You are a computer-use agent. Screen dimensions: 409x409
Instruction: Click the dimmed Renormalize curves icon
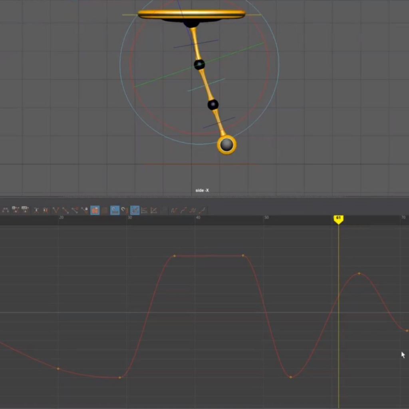[x=163, y=210]
